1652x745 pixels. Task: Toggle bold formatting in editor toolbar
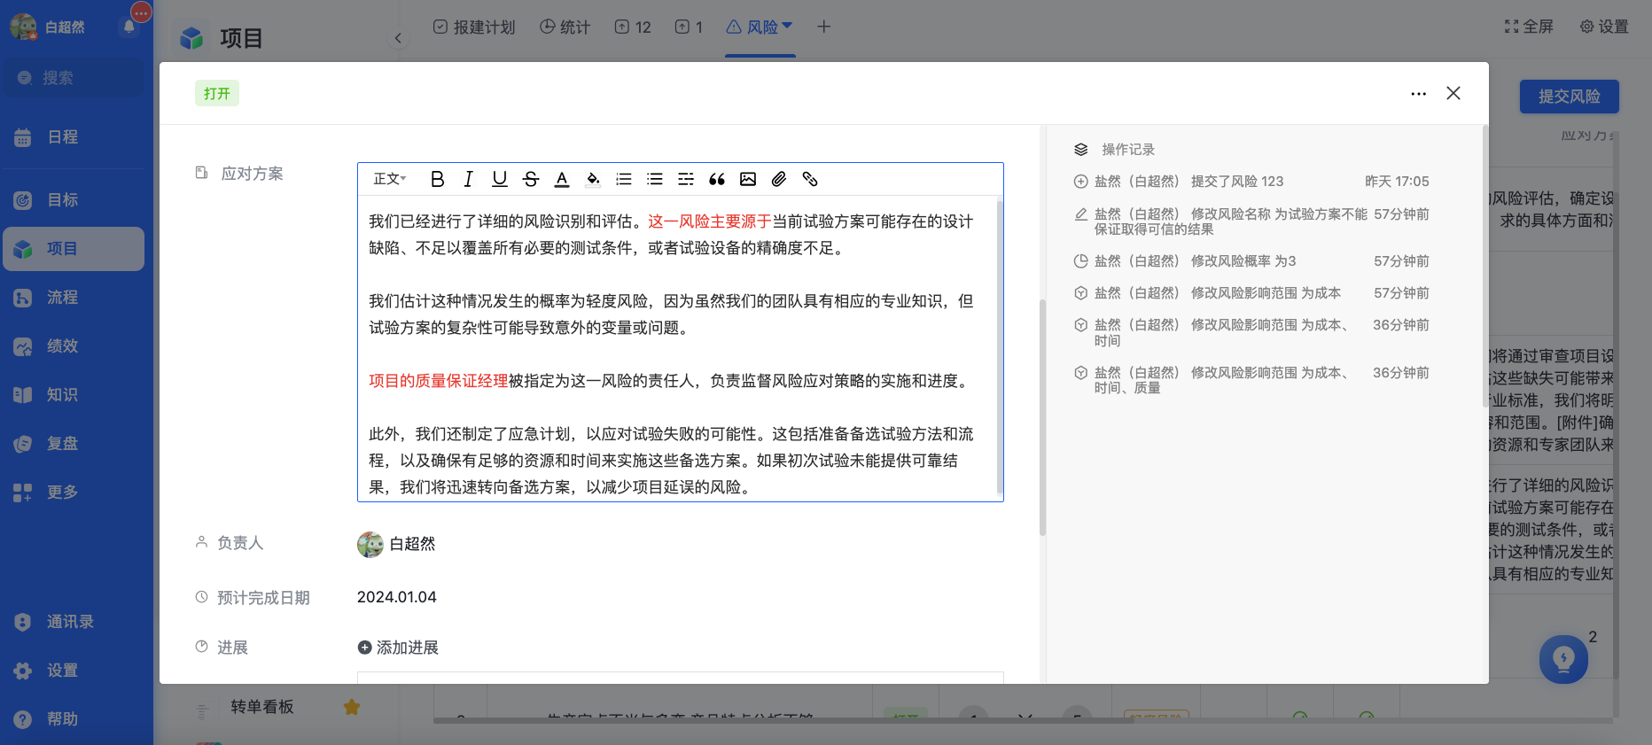[x=437, y=179]
